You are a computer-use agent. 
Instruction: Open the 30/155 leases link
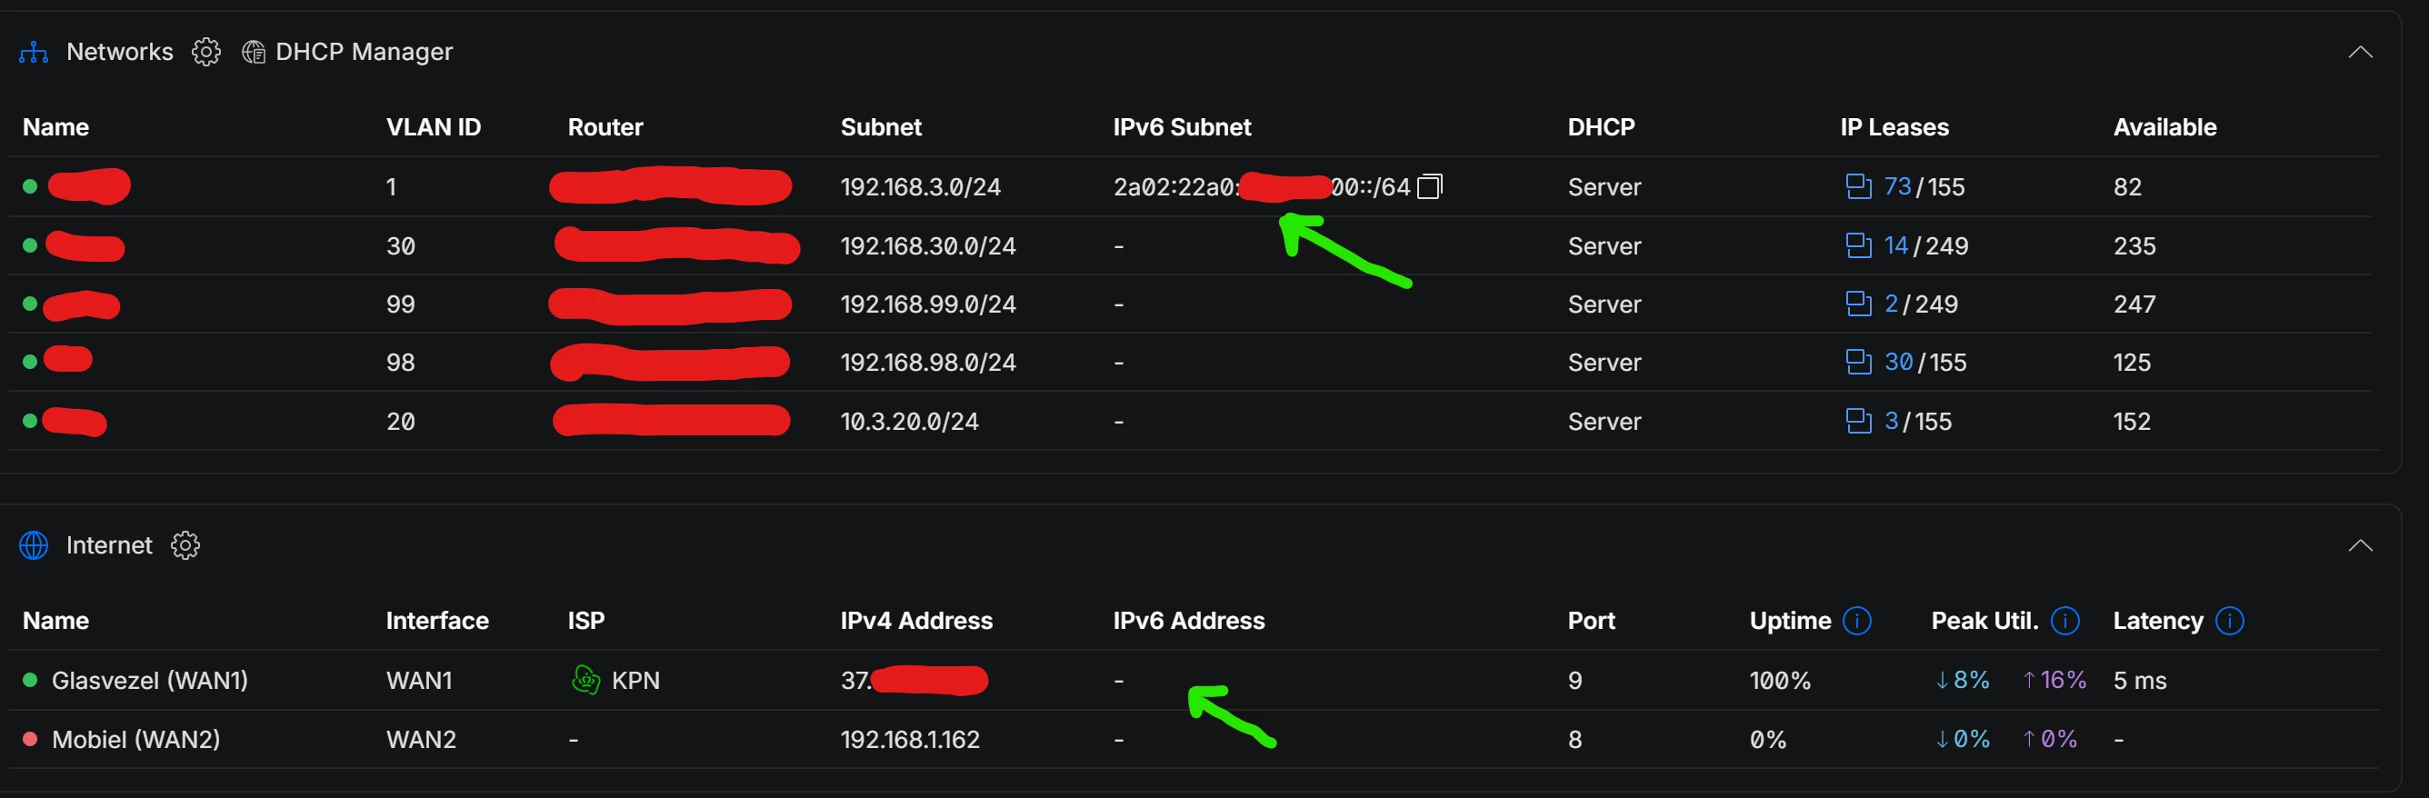pos(1898,361)
